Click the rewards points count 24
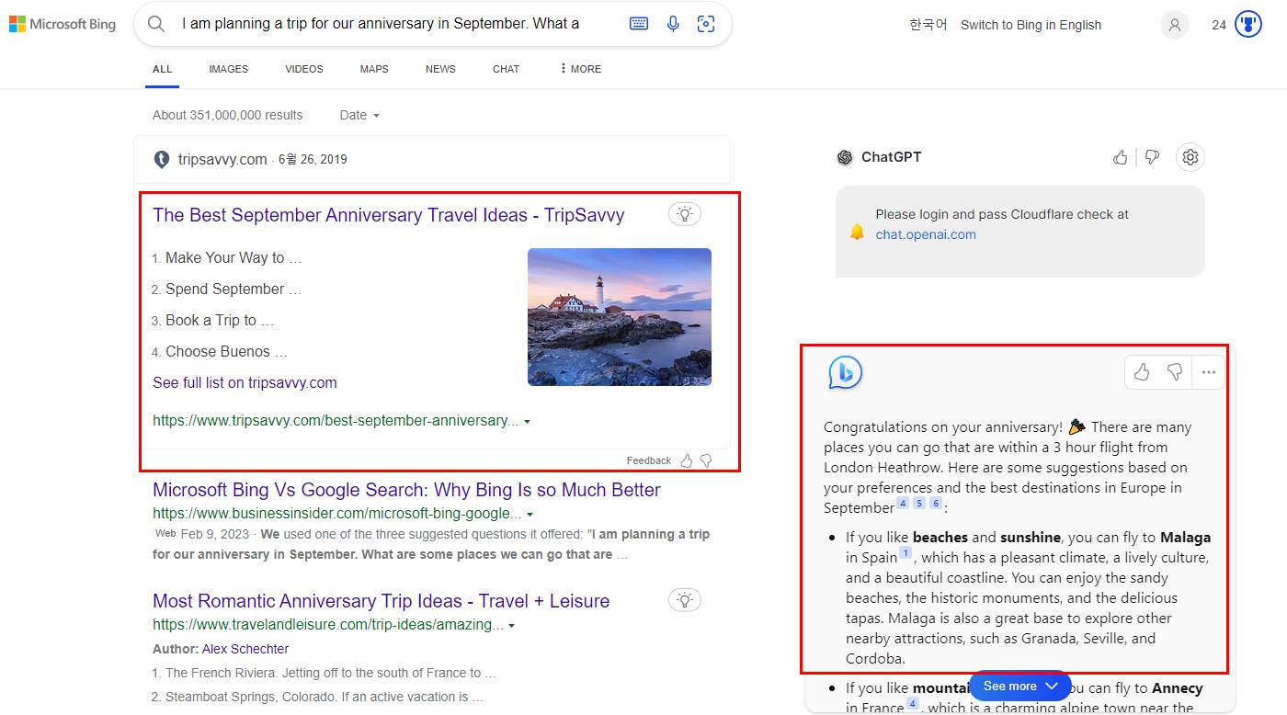Viewport: 1287px width, 715px height. click(x=1219, y=25)
